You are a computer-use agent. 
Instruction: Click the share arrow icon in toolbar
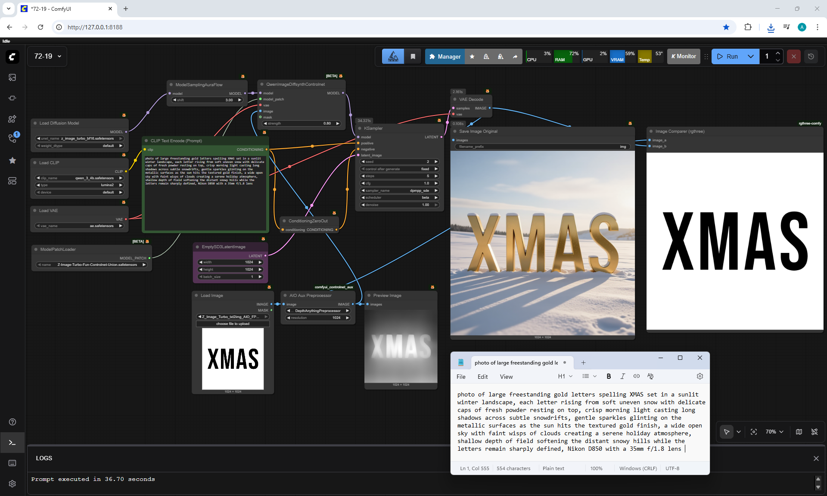[515, 56]
